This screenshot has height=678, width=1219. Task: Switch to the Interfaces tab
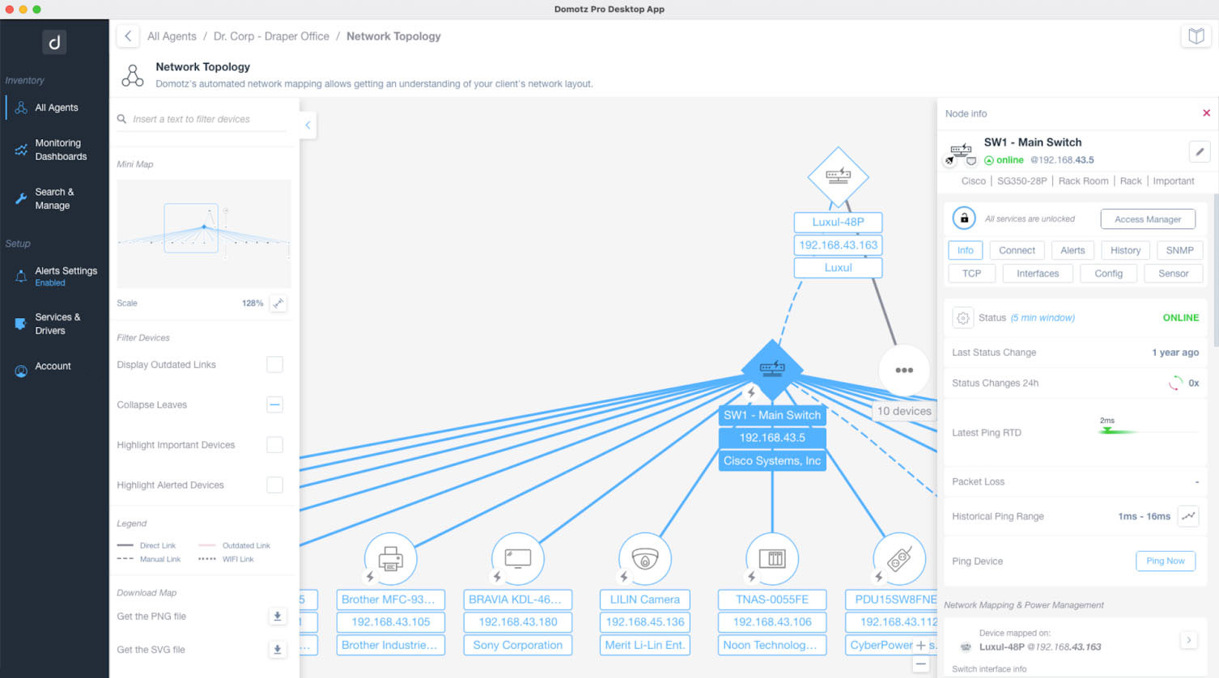click(x=1037, y=273)
